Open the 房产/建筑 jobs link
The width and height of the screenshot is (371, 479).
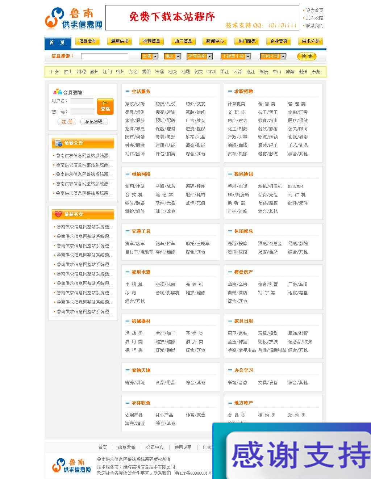tap(237, 121)
